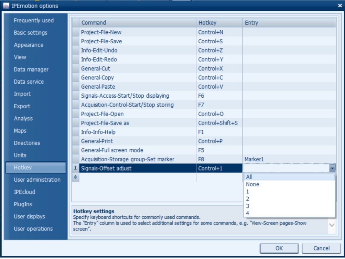This screenshot has height=259, width=345.
Task: Select Signals-Access-Start/Stop displaying command
Action: [x=138, y=96]
